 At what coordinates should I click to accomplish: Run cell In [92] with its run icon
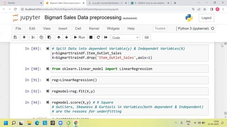point(48,91)
